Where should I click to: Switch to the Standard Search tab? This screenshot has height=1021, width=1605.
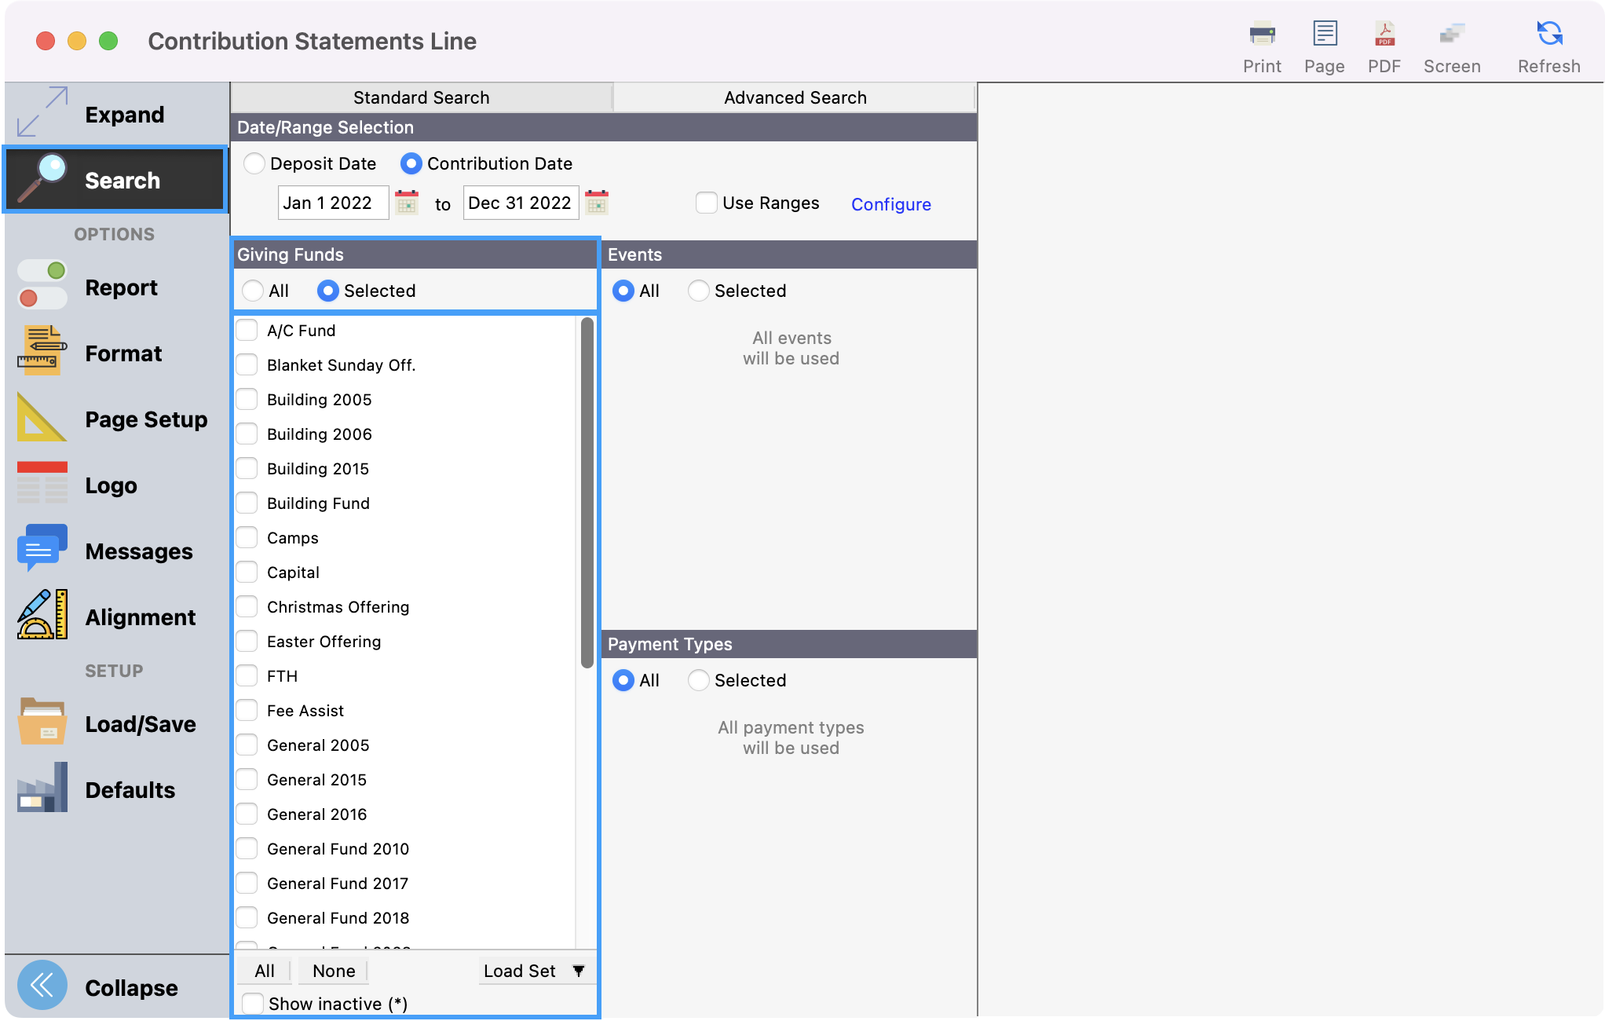click(x=421, y=97)
